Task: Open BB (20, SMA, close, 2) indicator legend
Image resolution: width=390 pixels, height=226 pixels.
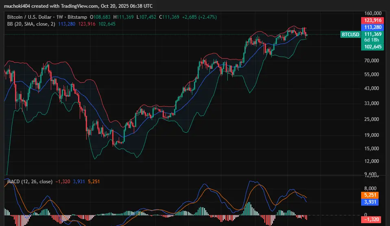Action: pos(31,24)
